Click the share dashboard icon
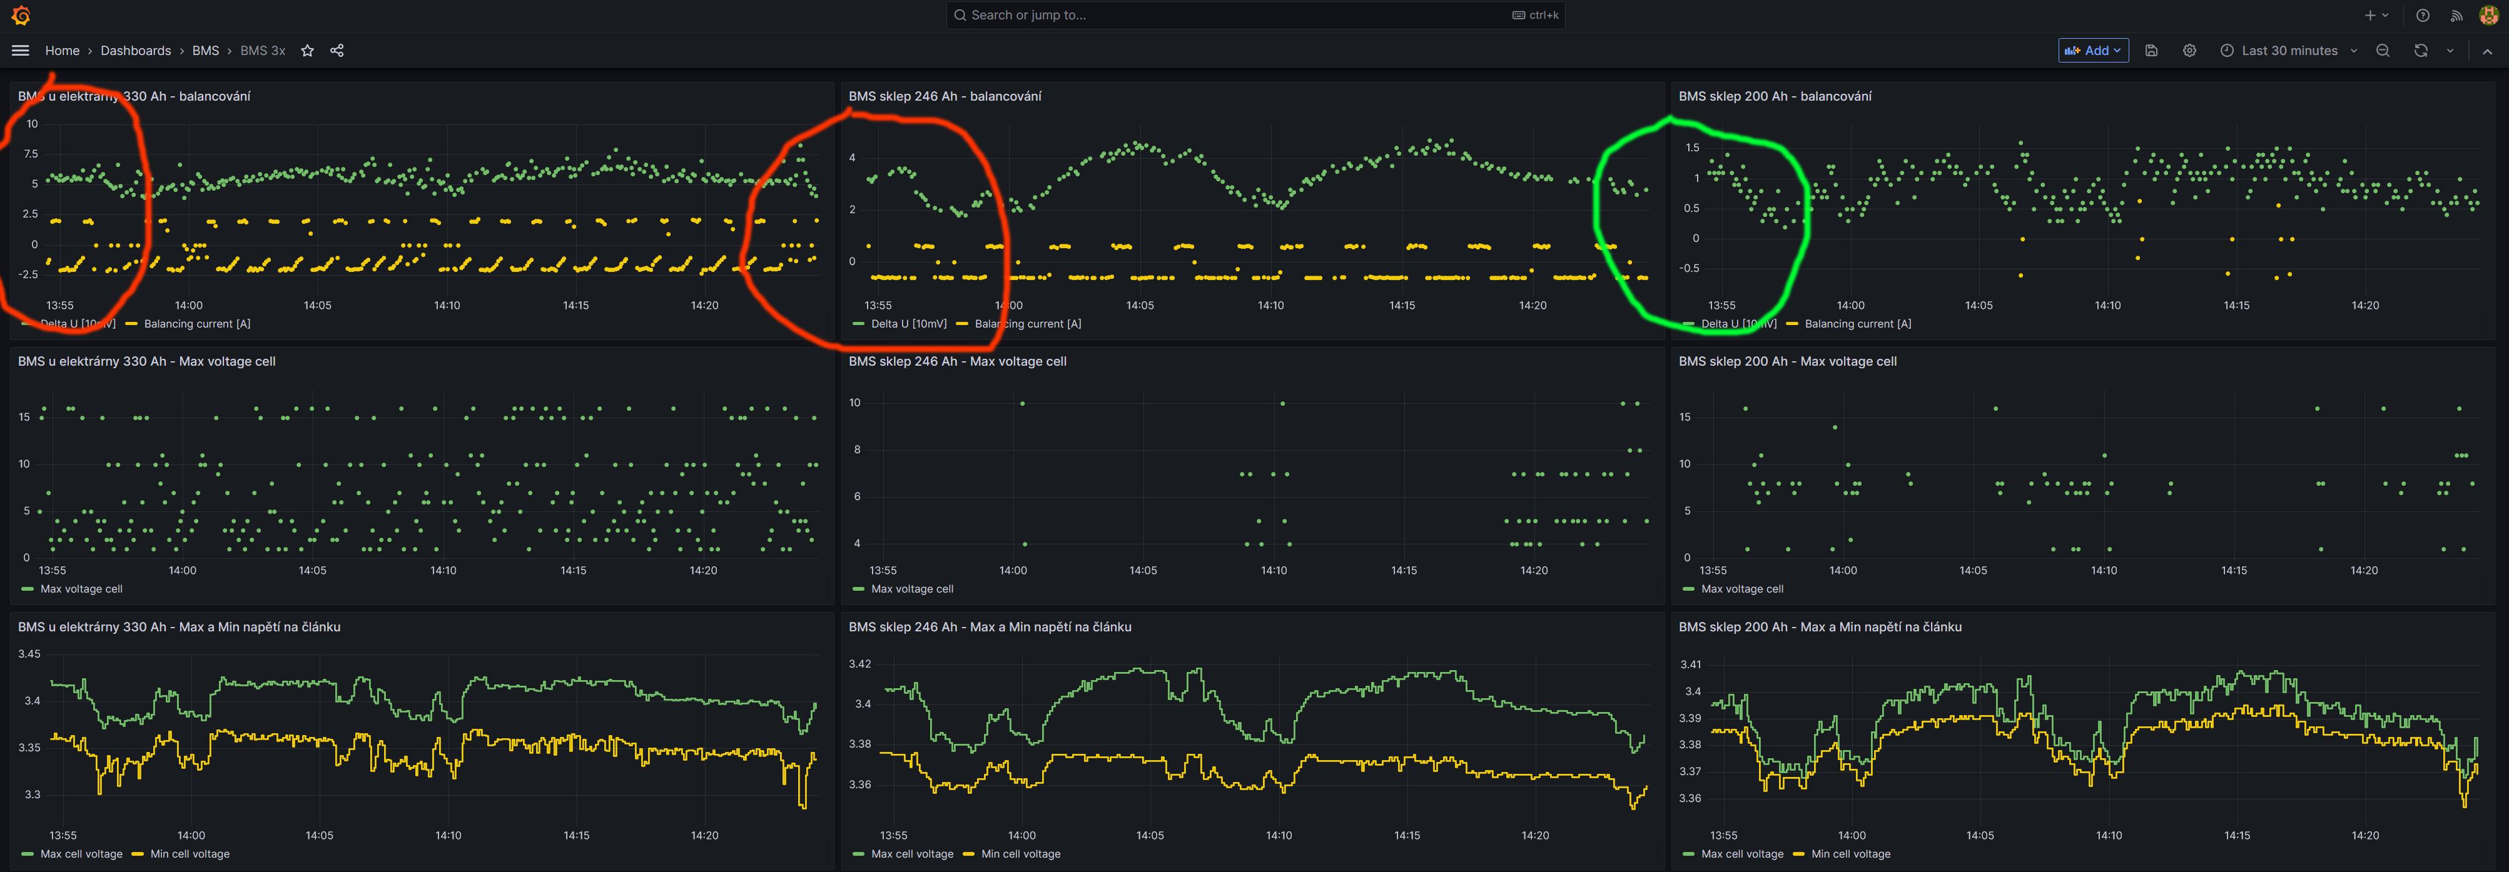Screen dimensions: 2509x872 tap(337, 51)
